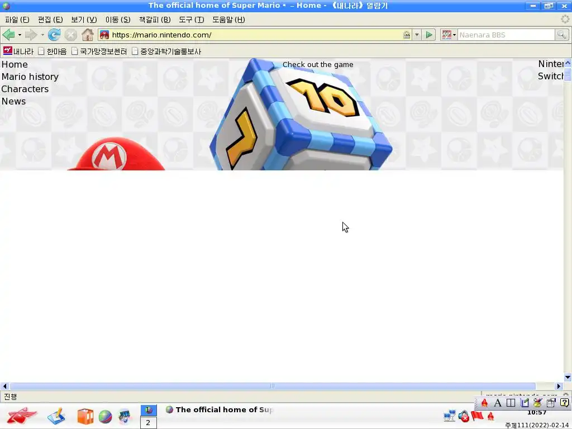Open the 책갈피 (B) menu
572x429 pixels.
155,20
